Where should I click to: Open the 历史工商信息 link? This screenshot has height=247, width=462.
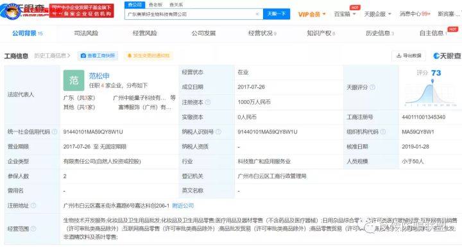(52, 55)
